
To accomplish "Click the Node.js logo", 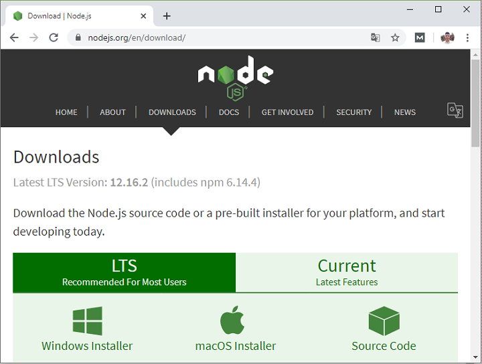I will pos(236,78).
